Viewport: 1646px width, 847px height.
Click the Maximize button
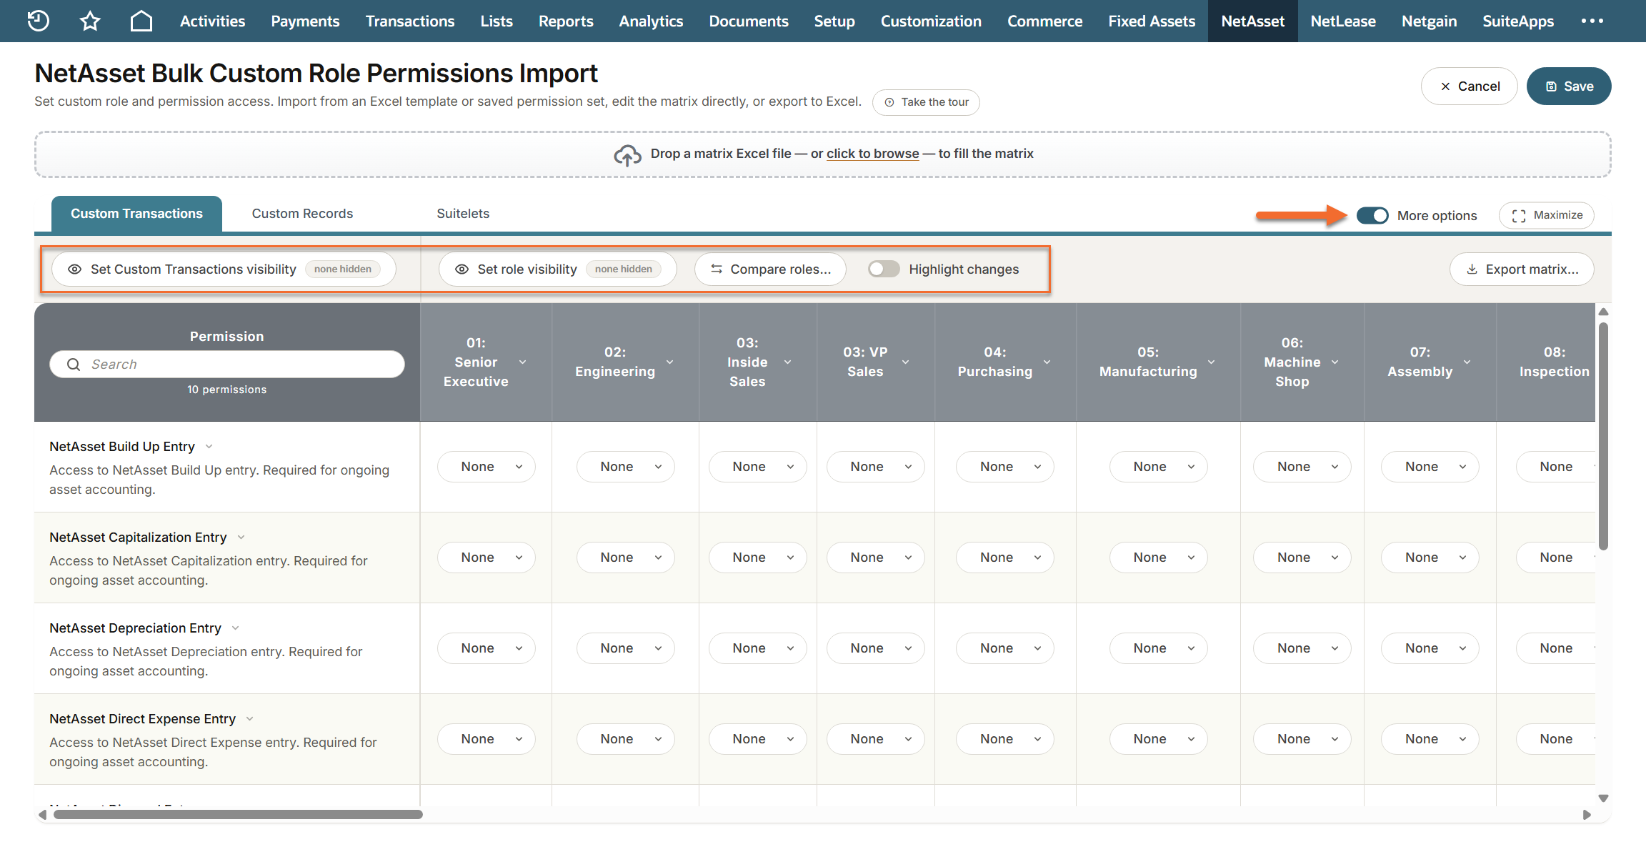[1547, 215]
